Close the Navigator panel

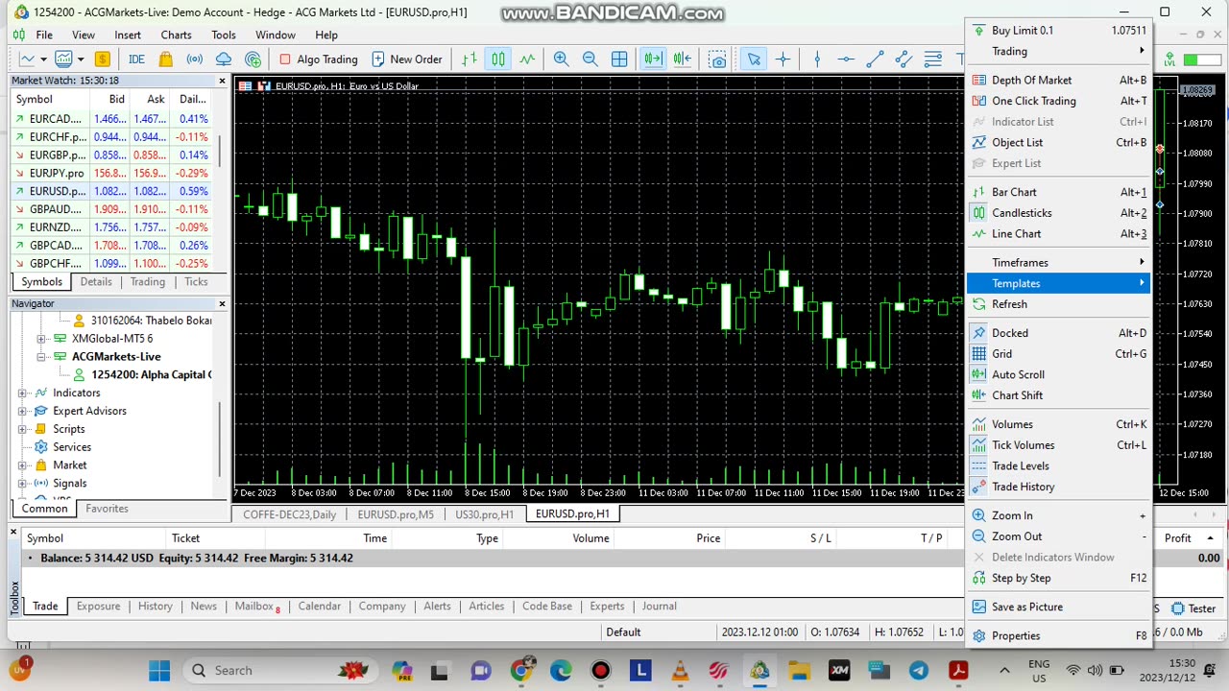tap(222, 303)
